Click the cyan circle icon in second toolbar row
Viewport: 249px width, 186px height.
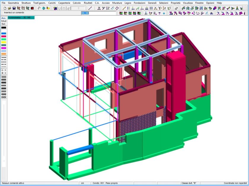point(164,14)
